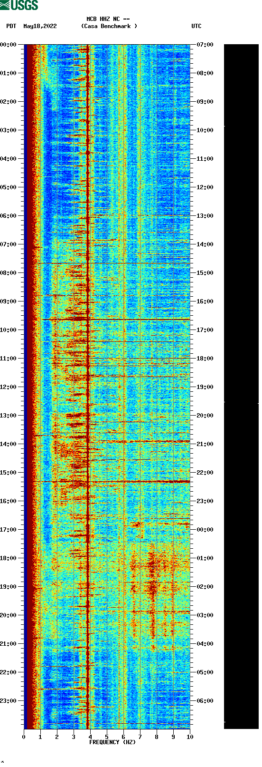The image size is (262, 767).
Task: Click the '00:00' UTC time label
Action: [205, 530]
